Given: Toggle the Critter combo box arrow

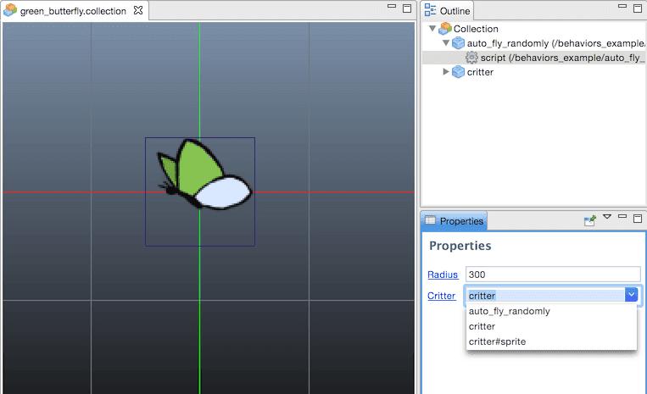Looking at the screenshot, I should coord(631,295).
